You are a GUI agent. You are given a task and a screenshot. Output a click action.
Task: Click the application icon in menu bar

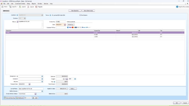click(1, 4)
